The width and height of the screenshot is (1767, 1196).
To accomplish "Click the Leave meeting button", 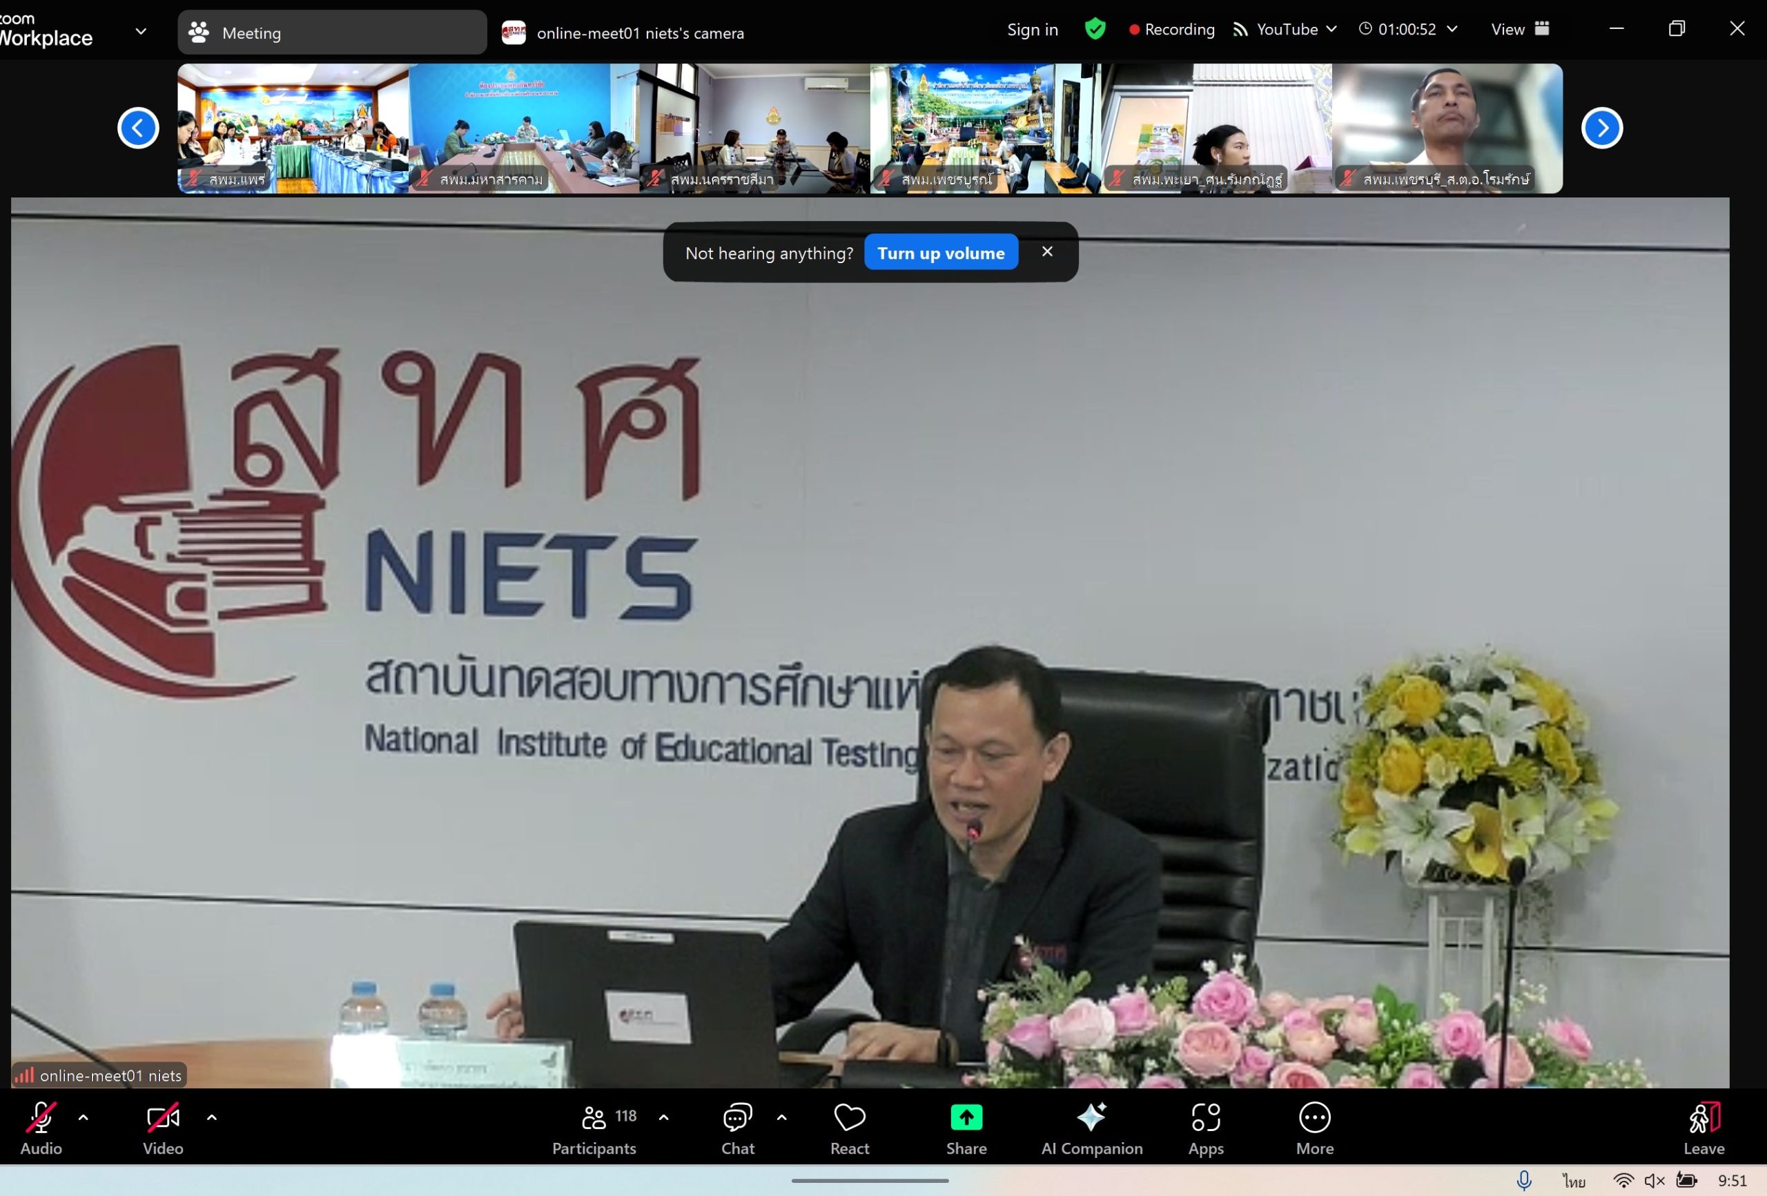I will 1704,1129.
